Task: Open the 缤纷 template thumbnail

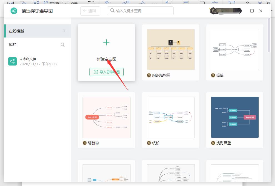Action: (171, 117)
